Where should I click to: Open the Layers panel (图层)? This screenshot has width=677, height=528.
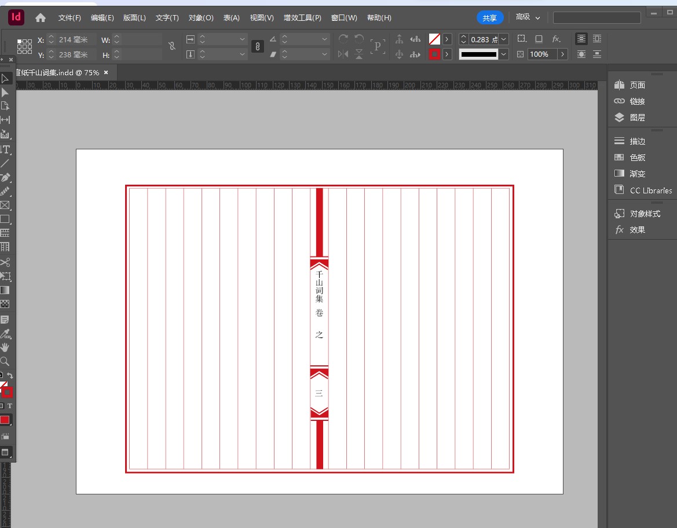coord(637,118)
